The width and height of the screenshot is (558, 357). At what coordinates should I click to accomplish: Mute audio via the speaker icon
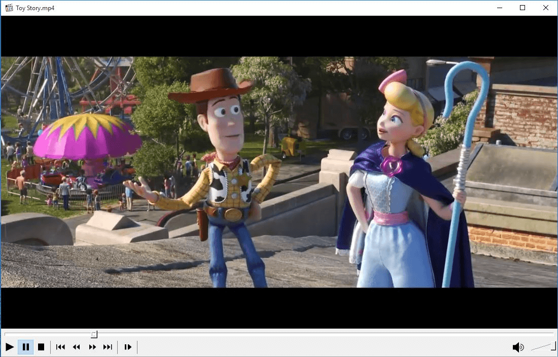click(x=518, y=347)
